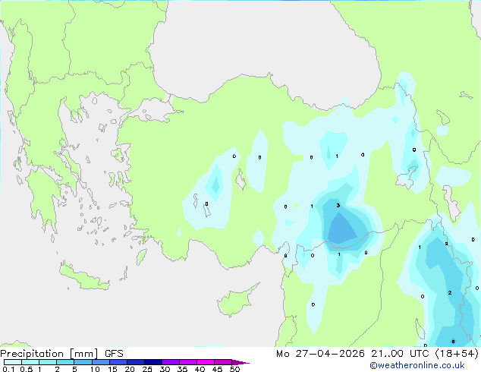
Task: Click the '0.5' legend scale label
Action: coord(27,369)
